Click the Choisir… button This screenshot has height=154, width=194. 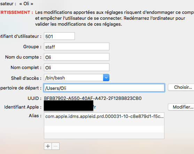coord(181,87)
